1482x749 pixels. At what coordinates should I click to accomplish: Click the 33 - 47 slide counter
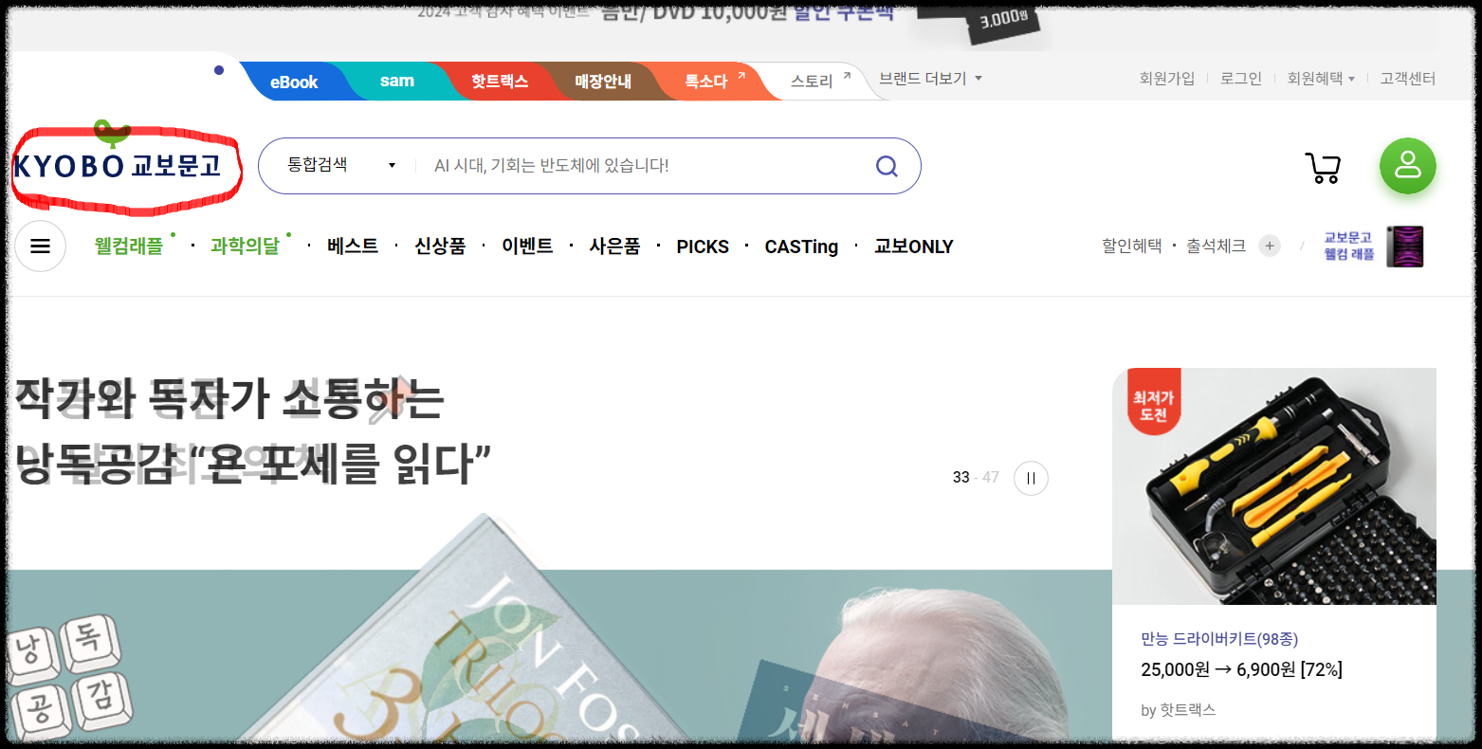pyautogui.click(x=976, y=478)
